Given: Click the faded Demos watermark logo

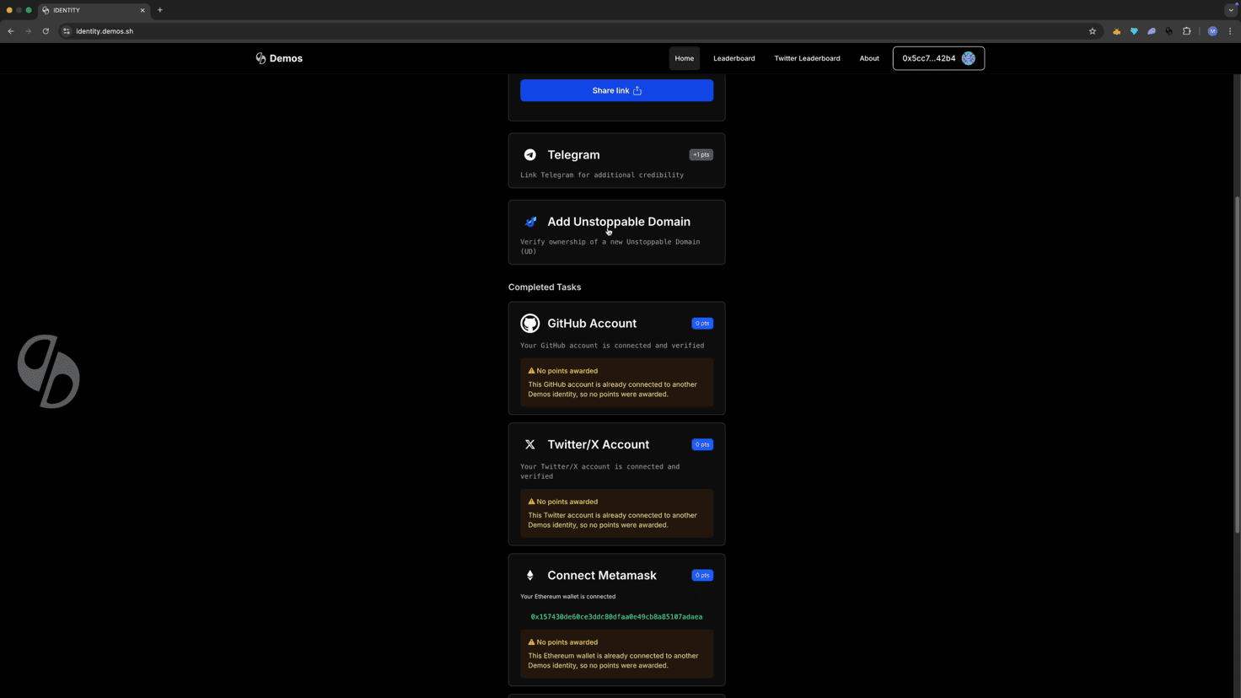Looking at the screenshot, I should click(x=48, y=371).
